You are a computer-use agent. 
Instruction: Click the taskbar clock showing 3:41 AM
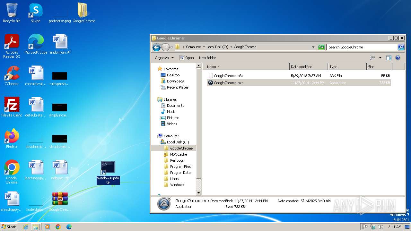pos(395,227)
